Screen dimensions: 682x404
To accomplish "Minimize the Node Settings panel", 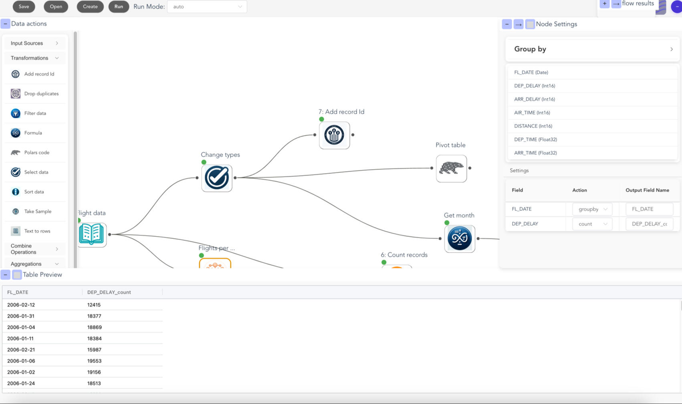I will (x=506, y=24).
